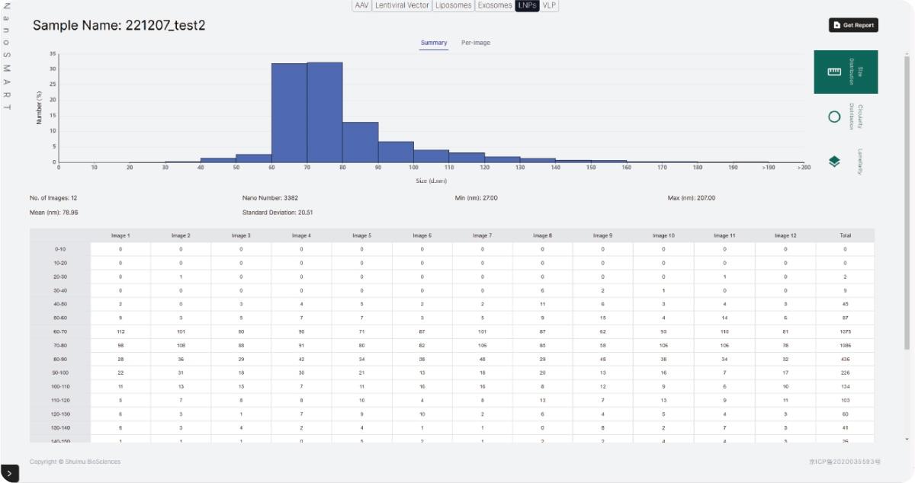Image resolution: width=915 pixels, height=483 pixels.
Task: Click the histogram bar for 70-80 nm
Action: pos(325,112)
